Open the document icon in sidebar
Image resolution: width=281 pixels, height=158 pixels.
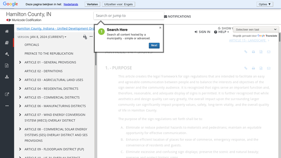point(7,65)
